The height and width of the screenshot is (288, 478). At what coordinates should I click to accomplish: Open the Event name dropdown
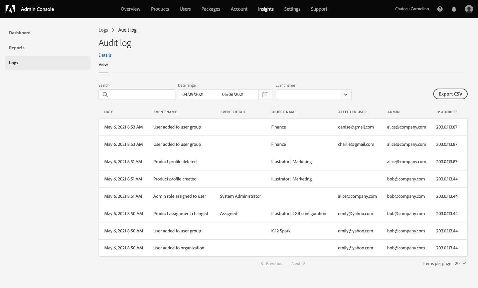[346, 95]
